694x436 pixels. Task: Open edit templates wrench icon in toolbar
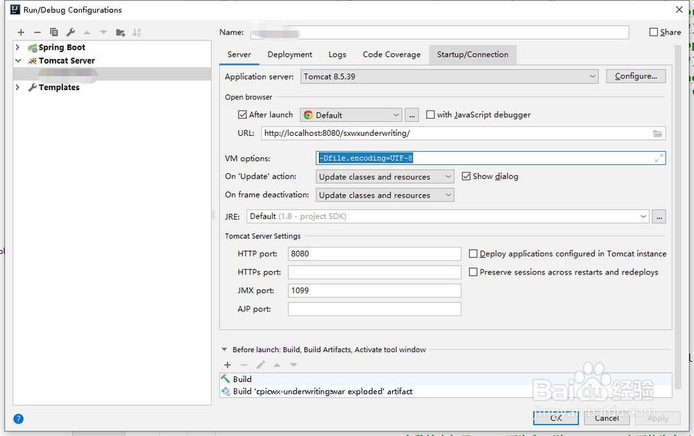click(70, 33)
